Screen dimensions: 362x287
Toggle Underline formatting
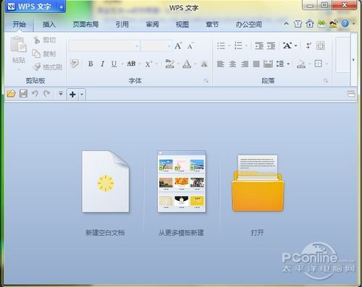tap(114, 64)
